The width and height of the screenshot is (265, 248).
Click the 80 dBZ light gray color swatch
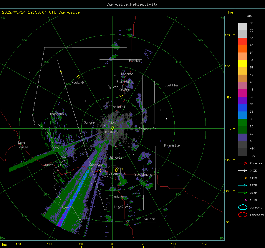pos(243,27)
